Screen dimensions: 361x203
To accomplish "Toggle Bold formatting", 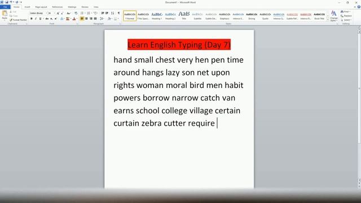I will click(32, 19).
